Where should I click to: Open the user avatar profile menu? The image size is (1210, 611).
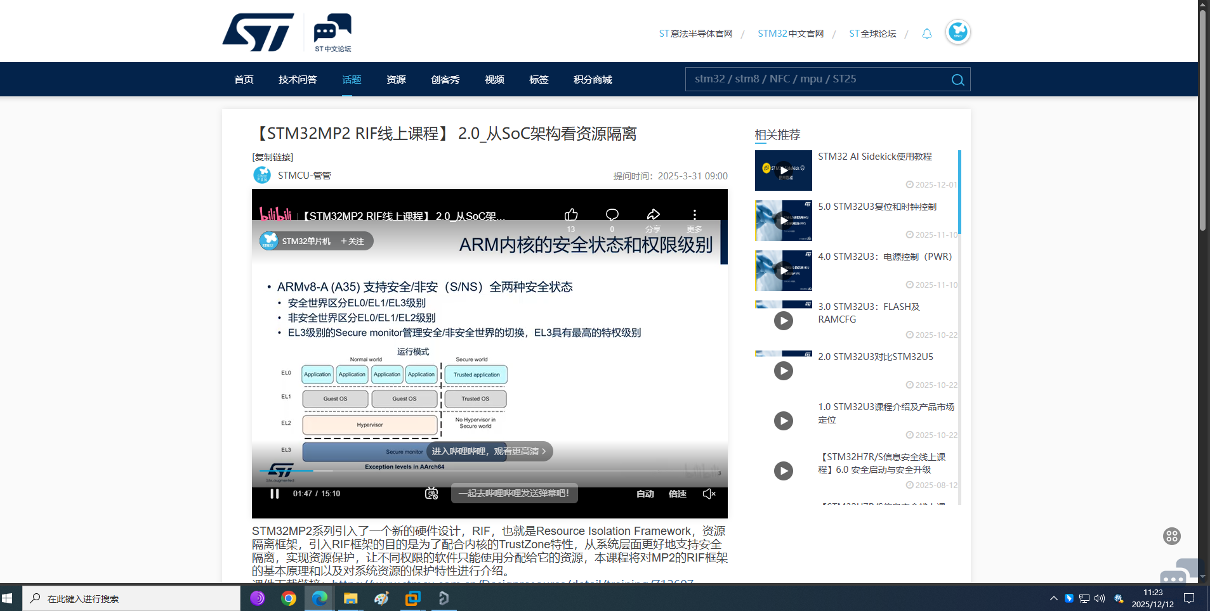957,32
